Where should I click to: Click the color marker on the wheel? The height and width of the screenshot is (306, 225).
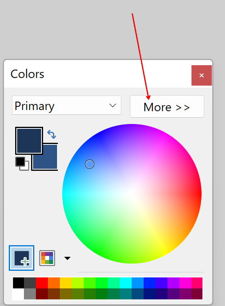tap(89, 164)
